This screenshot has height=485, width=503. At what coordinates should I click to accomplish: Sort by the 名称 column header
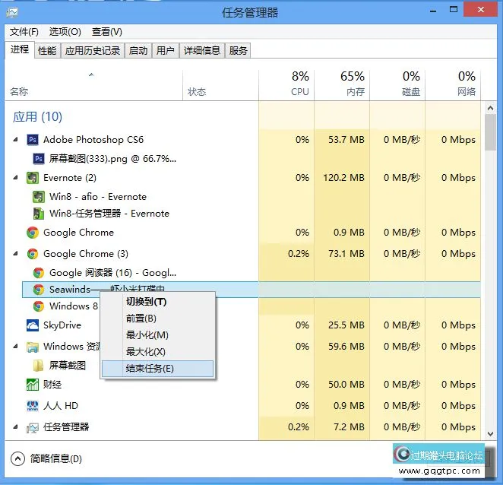93,85
